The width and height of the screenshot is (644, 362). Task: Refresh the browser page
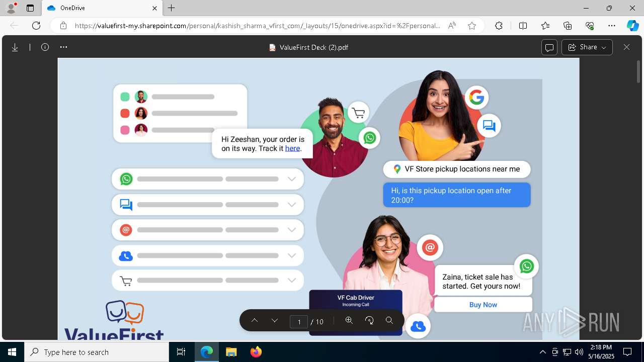[x=36, y=26]
